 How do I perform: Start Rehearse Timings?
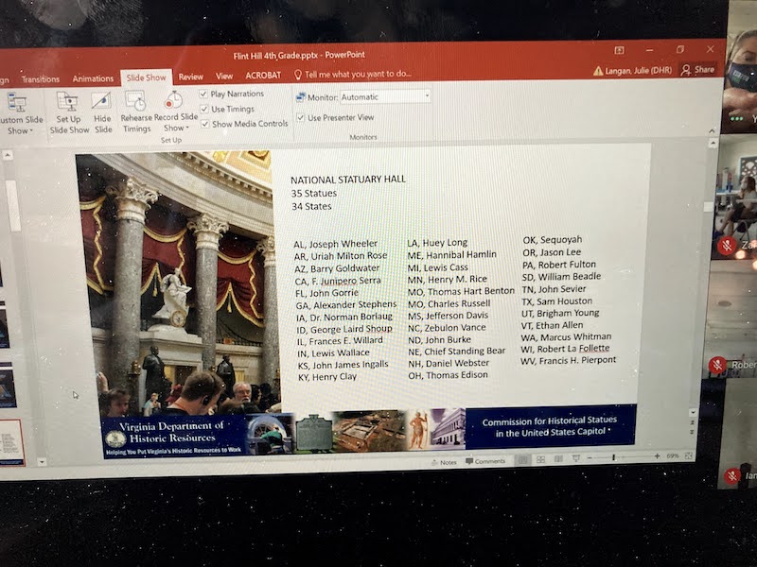(x=136, y=112)
